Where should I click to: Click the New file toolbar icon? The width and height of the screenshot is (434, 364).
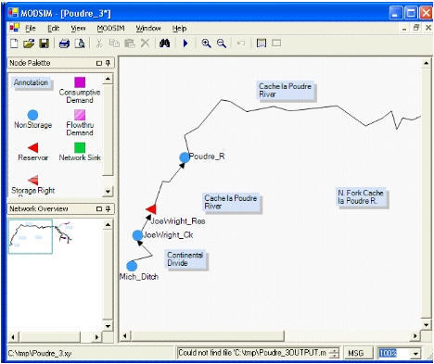pos(14,44)
